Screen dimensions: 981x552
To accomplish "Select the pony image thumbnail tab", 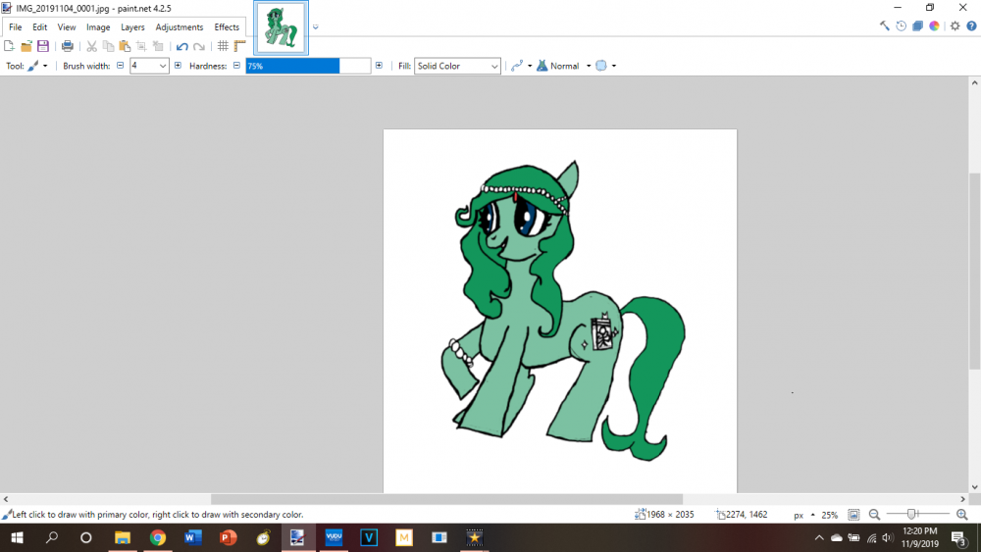I will 281,27.
